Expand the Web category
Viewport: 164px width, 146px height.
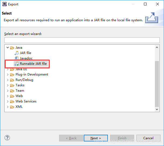pyautogui.click(x=8, y=96)
